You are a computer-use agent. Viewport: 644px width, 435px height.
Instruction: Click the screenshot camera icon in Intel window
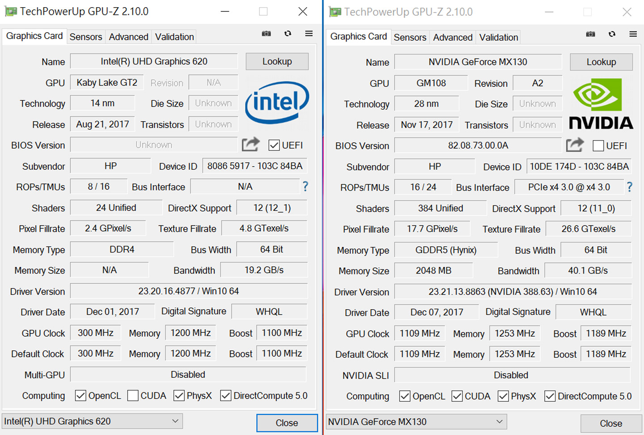[266, 34]
